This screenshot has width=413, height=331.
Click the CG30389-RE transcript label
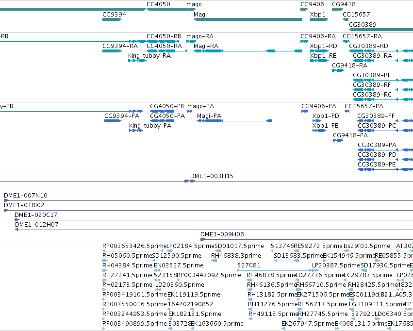[372, 75]
